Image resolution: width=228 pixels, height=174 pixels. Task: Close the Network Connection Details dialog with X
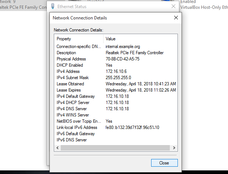tap(176, 18)
